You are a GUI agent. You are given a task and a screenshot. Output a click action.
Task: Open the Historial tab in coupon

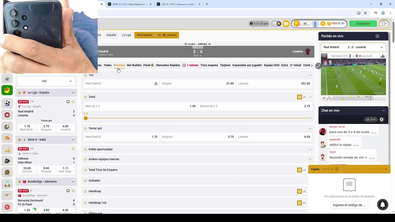[331, 169]
